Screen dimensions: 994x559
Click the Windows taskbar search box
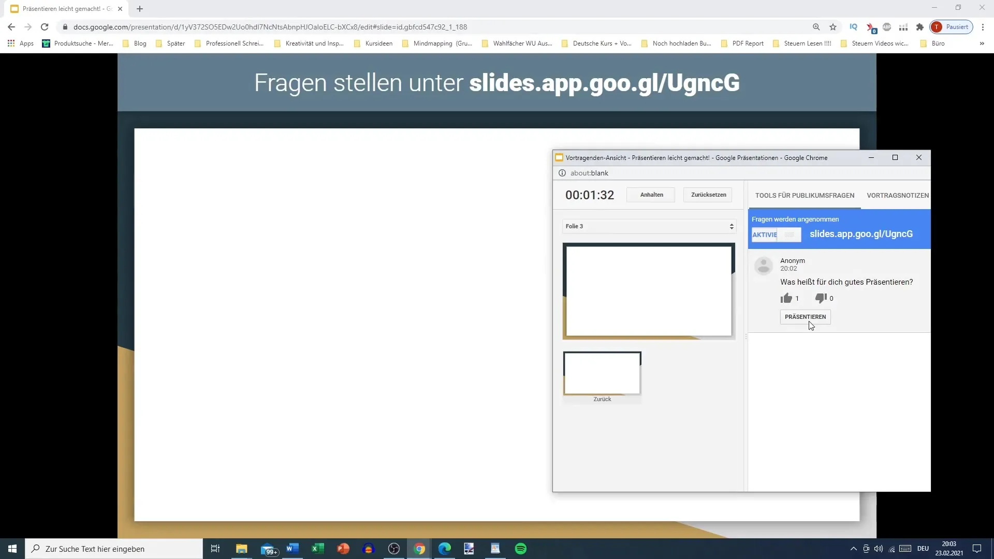114,549
